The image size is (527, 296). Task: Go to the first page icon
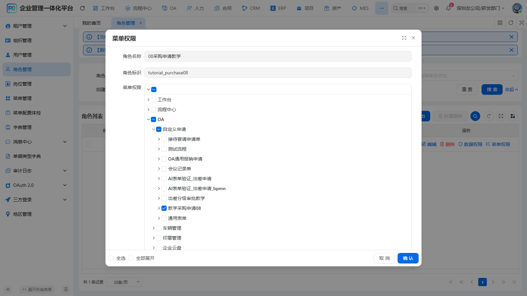[451, 282]
